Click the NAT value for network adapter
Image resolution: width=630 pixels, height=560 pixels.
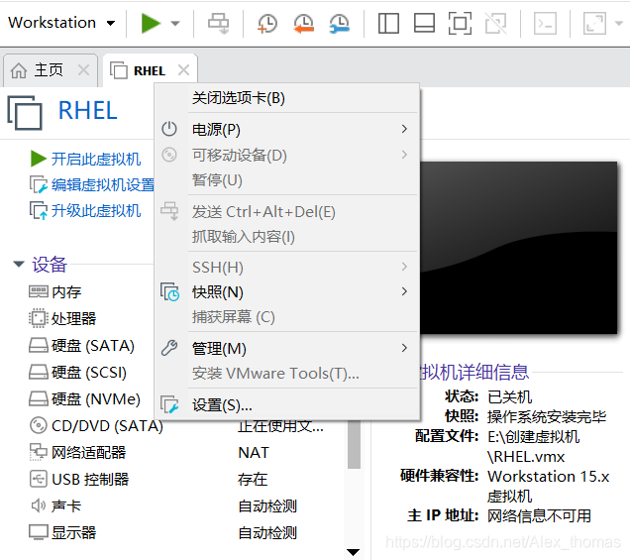click(x=254, y=453)
